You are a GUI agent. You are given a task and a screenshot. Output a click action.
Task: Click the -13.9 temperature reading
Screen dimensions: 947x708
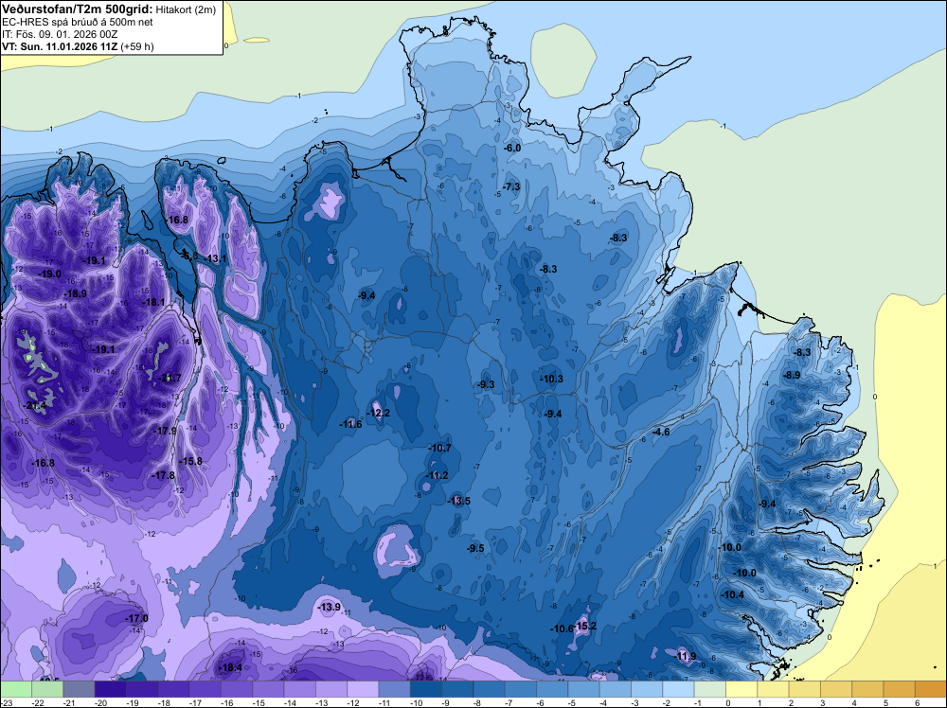330,607
